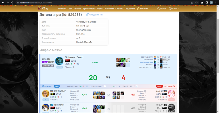Open the FIRE_94 name in the matchup list
The image size is (219, 113).
(x=166, y=60)
